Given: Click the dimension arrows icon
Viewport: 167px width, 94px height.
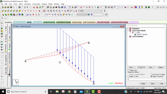Looking at the screenshot, I should pyautogui.click(x=87, y=7).
